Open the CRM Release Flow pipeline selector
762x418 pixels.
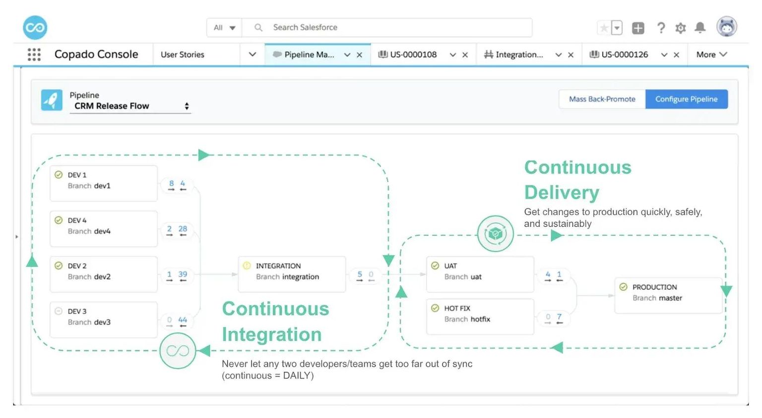[x=130, y=106]
